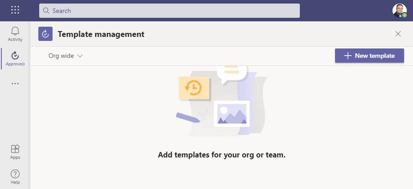Open the app launcher waffle menu
Screen dimensions: 413x189
click(15, 10)
